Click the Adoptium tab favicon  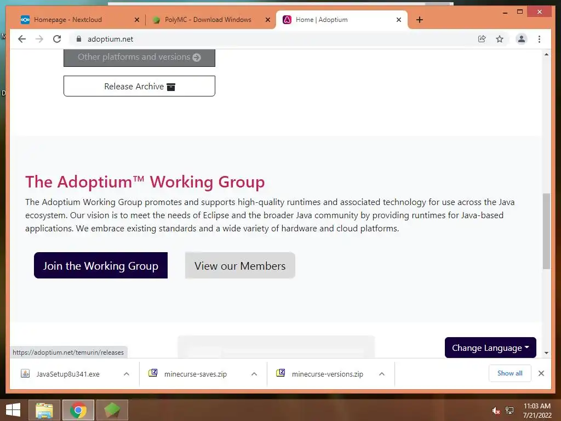(287, 20)
